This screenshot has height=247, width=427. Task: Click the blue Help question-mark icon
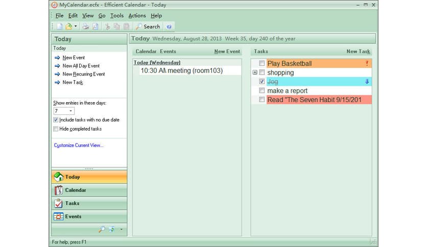pyautogui.click(x=169, y=27)
